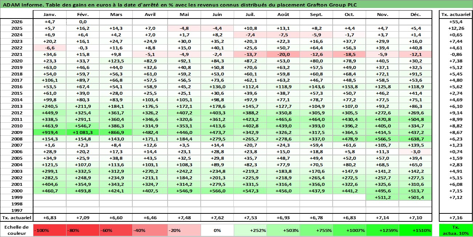This screenshot has height=237, width=473.
Task: Click the +9,14 actuarial rate for 2012
Action: pyautogui.click(x=455, y=113)
